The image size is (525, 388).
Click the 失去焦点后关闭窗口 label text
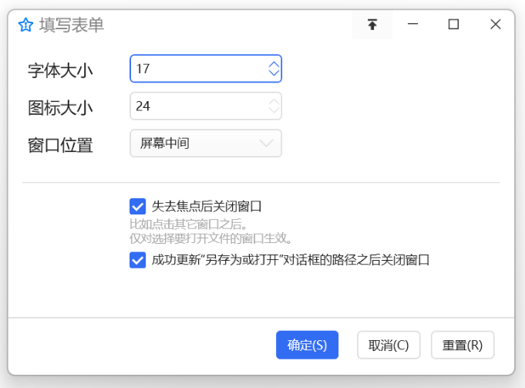pos(207,206)
